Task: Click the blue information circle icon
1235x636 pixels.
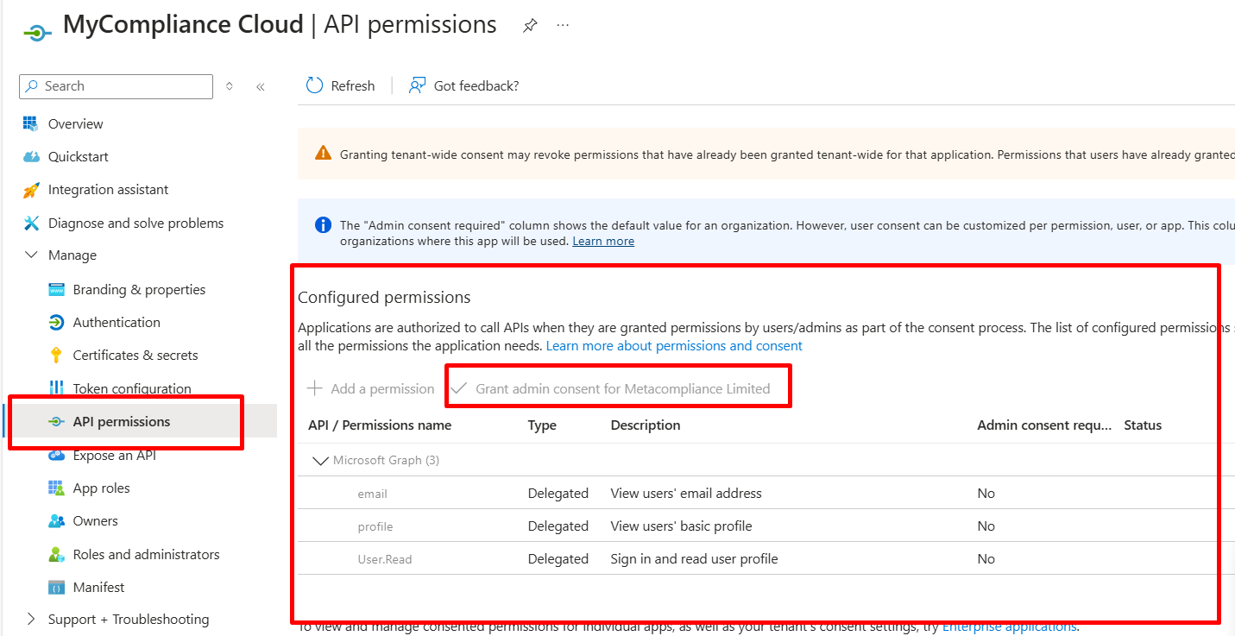Action: (323, 225)
